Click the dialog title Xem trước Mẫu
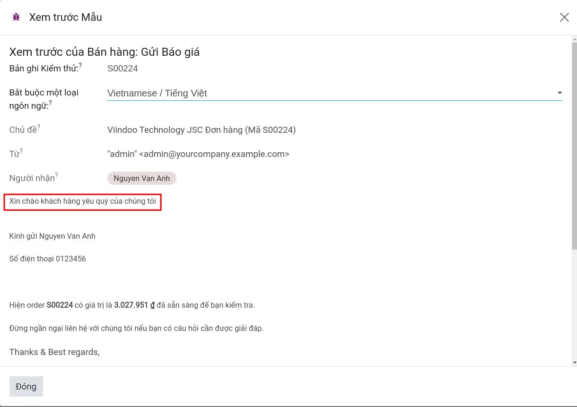 tap(66, 17)
